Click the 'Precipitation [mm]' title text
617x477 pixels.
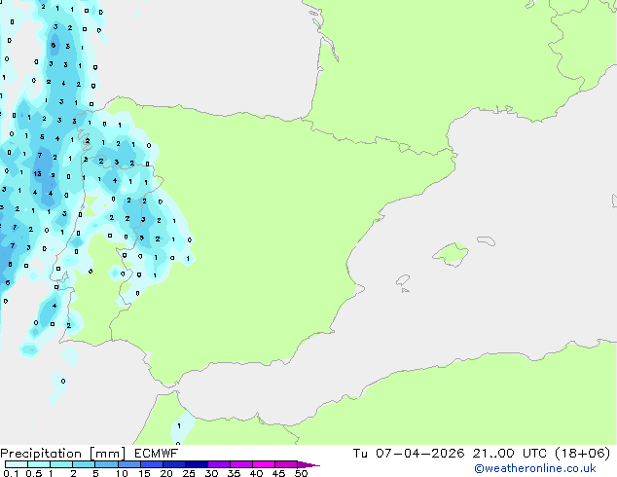63,454
